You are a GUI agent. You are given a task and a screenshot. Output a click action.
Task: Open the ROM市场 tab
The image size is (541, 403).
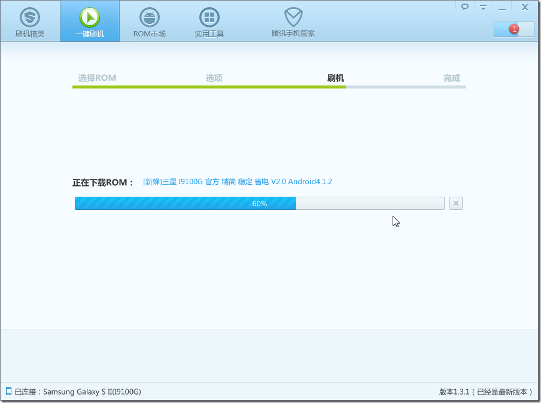[x=150, y=22]
